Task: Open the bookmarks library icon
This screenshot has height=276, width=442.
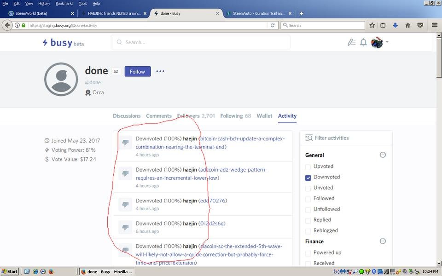Action: (383, 25)
